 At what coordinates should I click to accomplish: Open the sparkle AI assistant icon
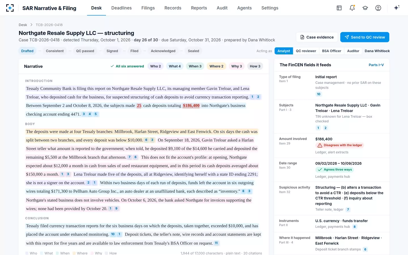tap(397, 8)
